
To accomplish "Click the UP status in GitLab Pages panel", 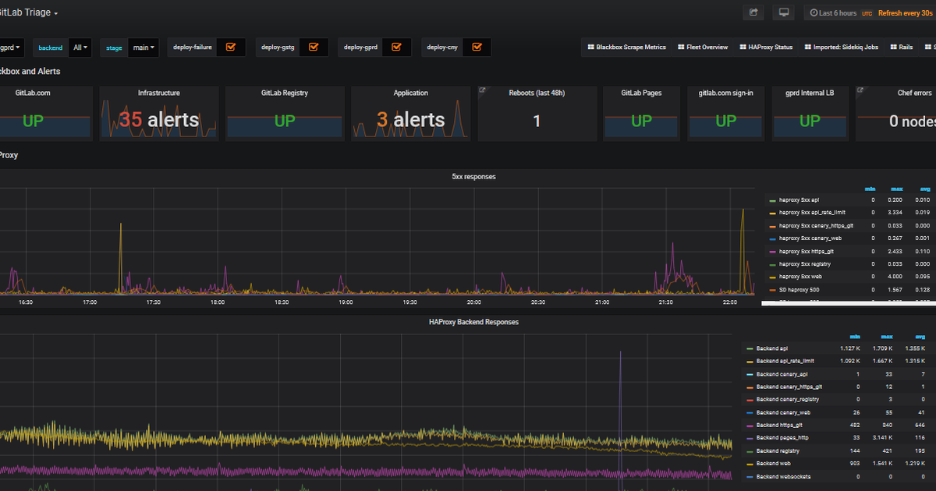I will tap(641, 121).
